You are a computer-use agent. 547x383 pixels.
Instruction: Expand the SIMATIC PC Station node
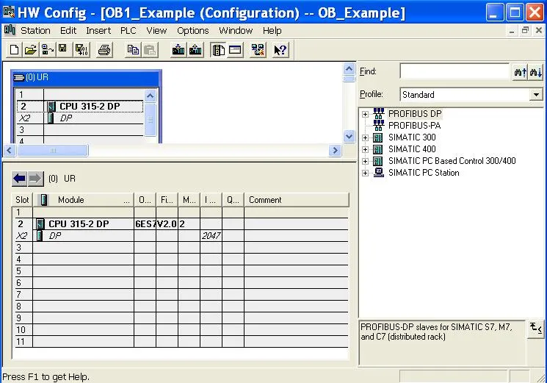[x=365, y=173]
